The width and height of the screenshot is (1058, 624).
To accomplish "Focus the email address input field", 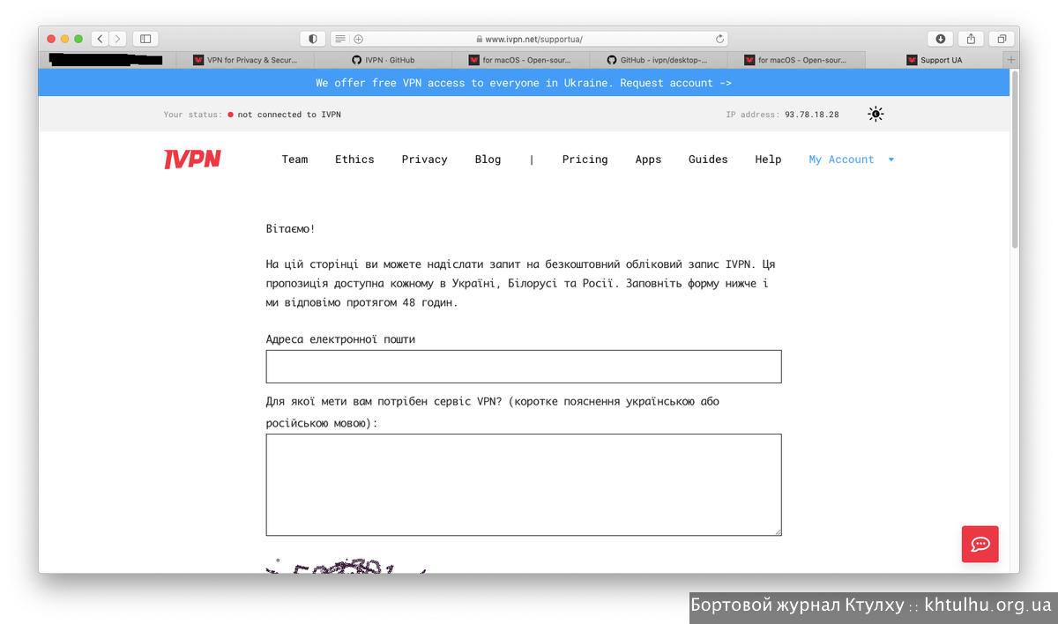I will point(524,367).
